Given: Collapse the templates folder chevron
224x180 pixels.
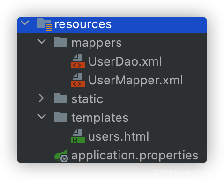Looking at the screenshot, I should coord(42,117).
